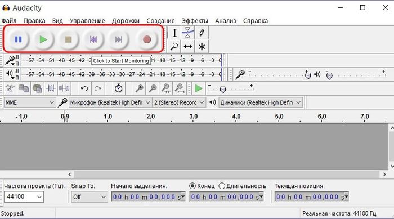This screenshot has width=394, height=219.
Task: Open the recording meter microphone menu
Action: (x=10, y=60)
